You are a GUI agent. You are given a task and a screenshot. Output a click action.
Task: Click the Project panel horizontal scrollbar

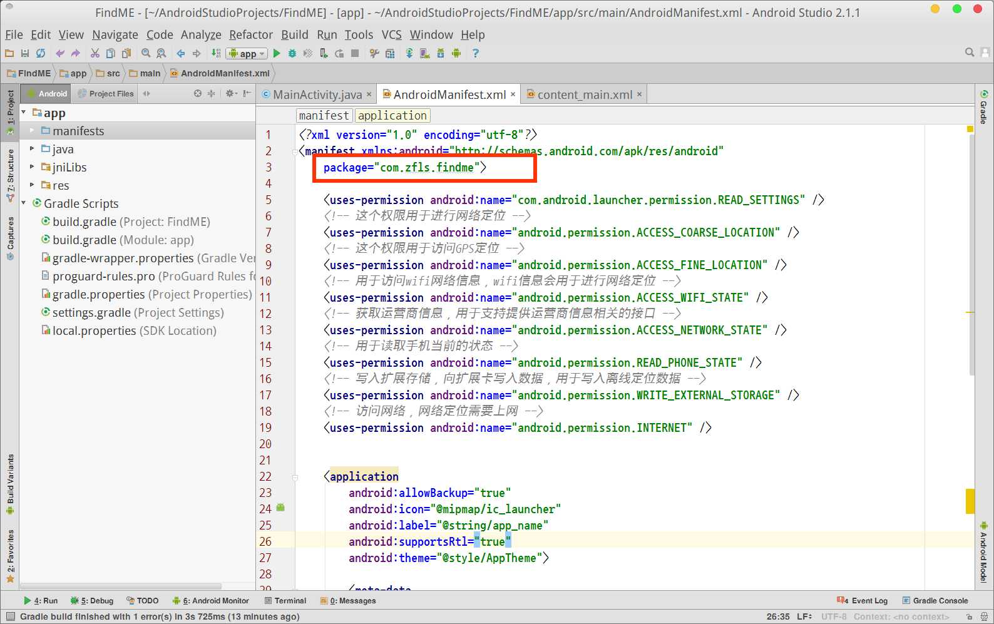122,586
